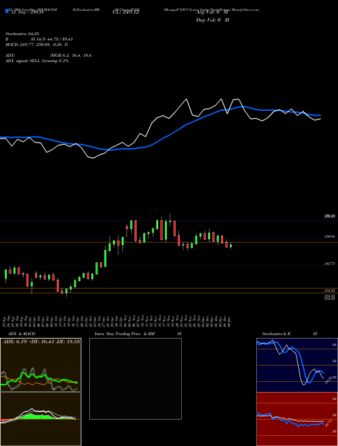The width and height of the screenshot is (338, 446).
Task: Open the MACD histogram chart thumbnail
Action: pos(41,419)
